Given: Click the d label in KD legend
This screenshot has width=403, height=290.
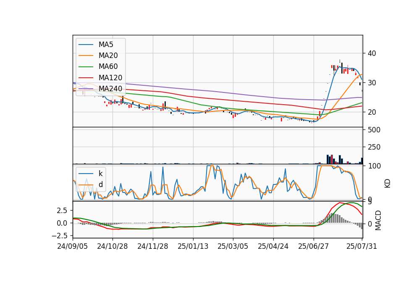Looking at the screenshot, I should coord(101,185).
